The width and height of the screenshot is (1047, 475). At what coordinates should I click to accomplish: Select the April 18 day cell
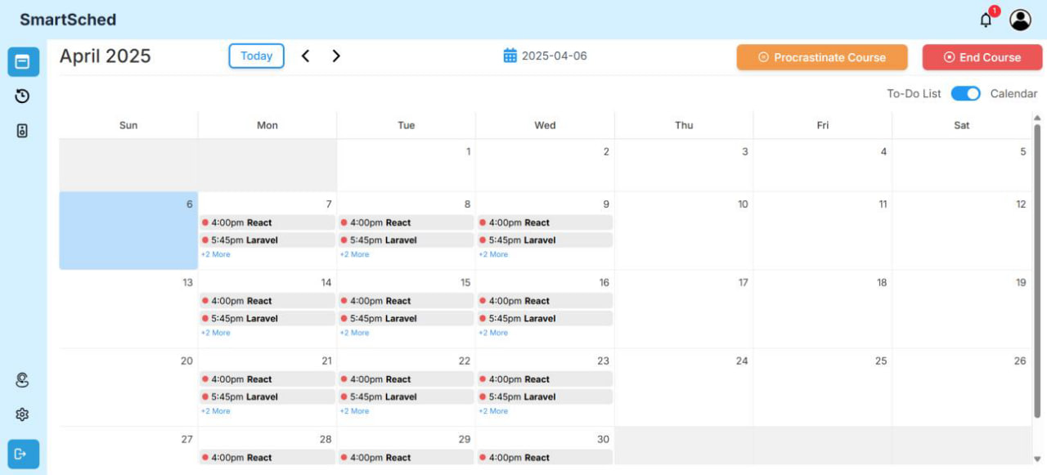point(823,309)
